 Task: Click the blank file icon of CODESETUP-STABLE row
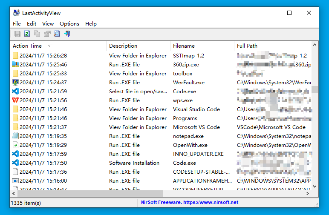pyautogui.click(x=15, y=172)
